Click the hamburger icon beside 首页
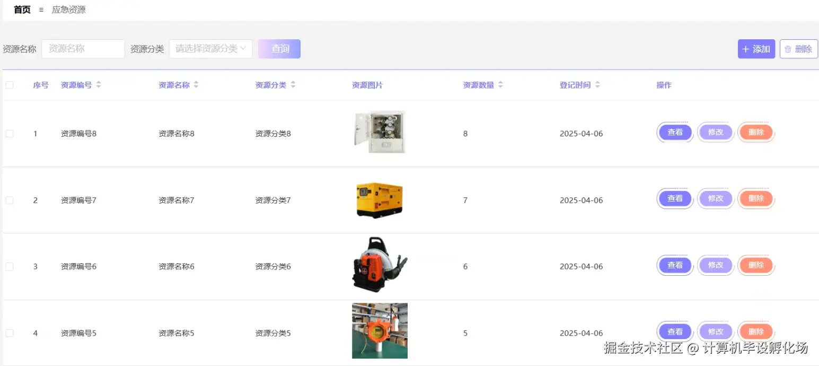The width and height of the screenshot is (819, 366). tap(41, 9)
